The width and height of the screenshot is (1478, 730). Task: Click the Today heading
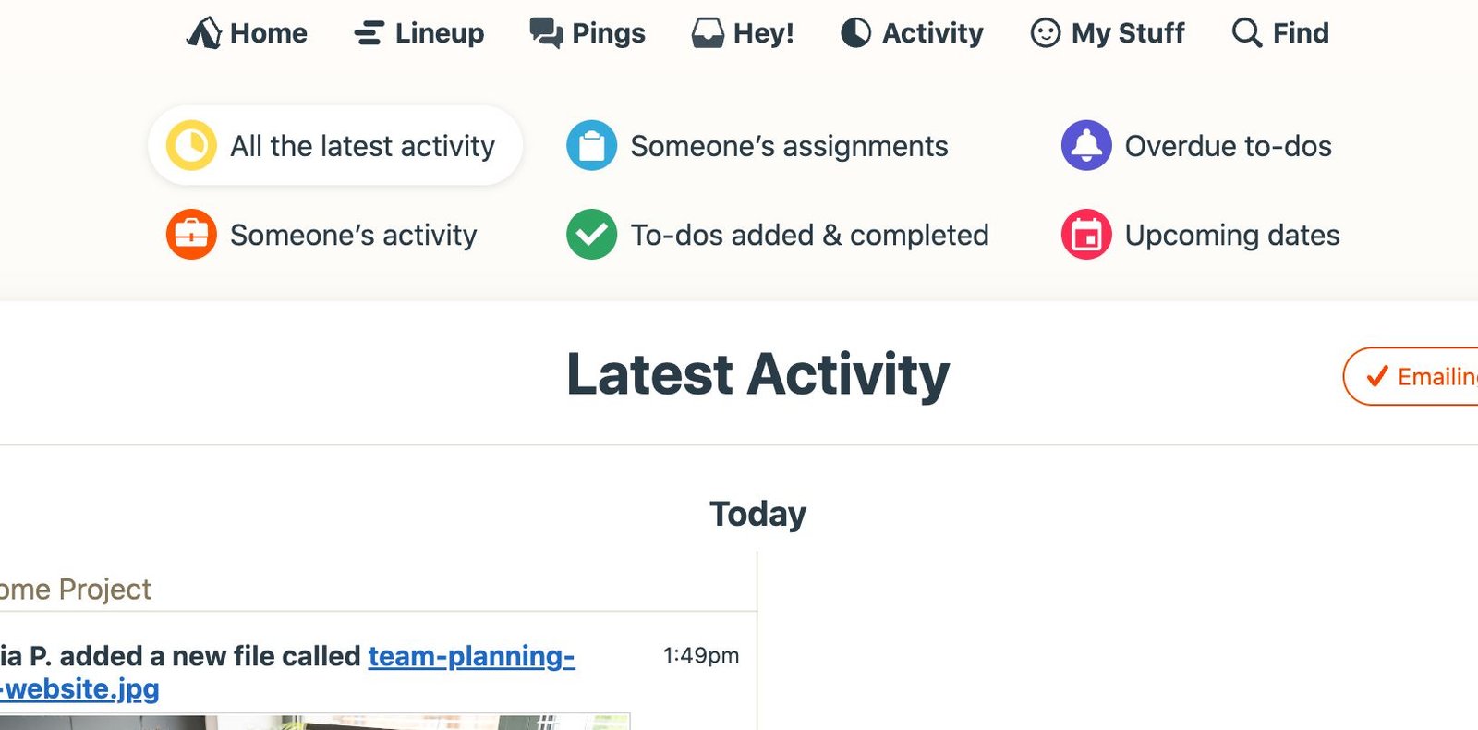757,514
